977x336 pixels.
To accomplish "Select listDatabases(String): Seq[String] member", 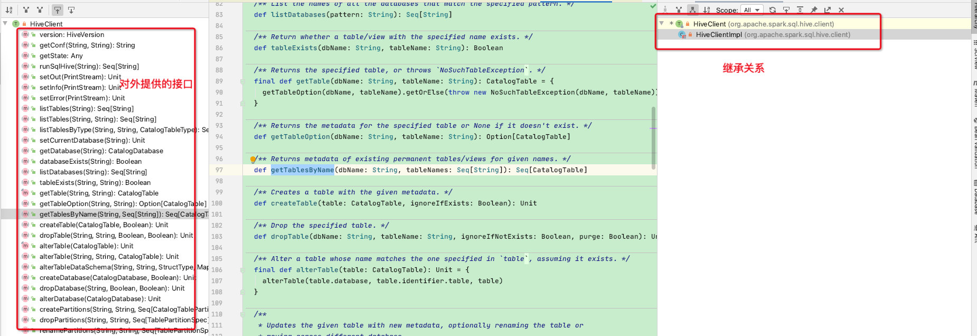I will point(93,172).
